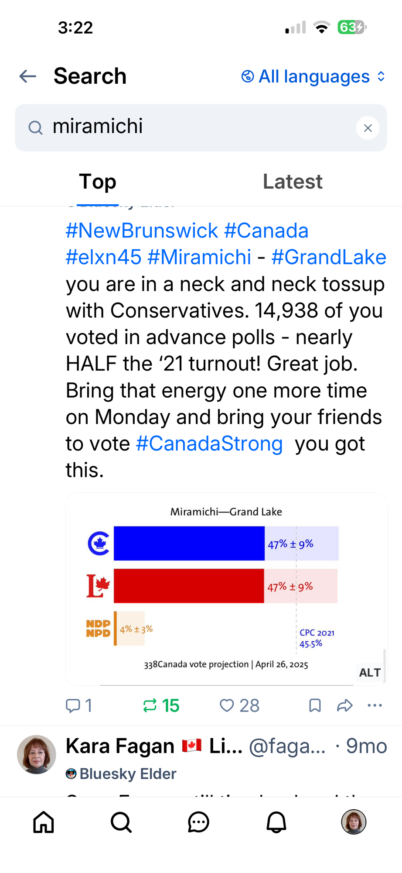The height and width of the screenshot is (873, 402).
Task: Open the chat messages tab
Action: [x=198, y=822]
